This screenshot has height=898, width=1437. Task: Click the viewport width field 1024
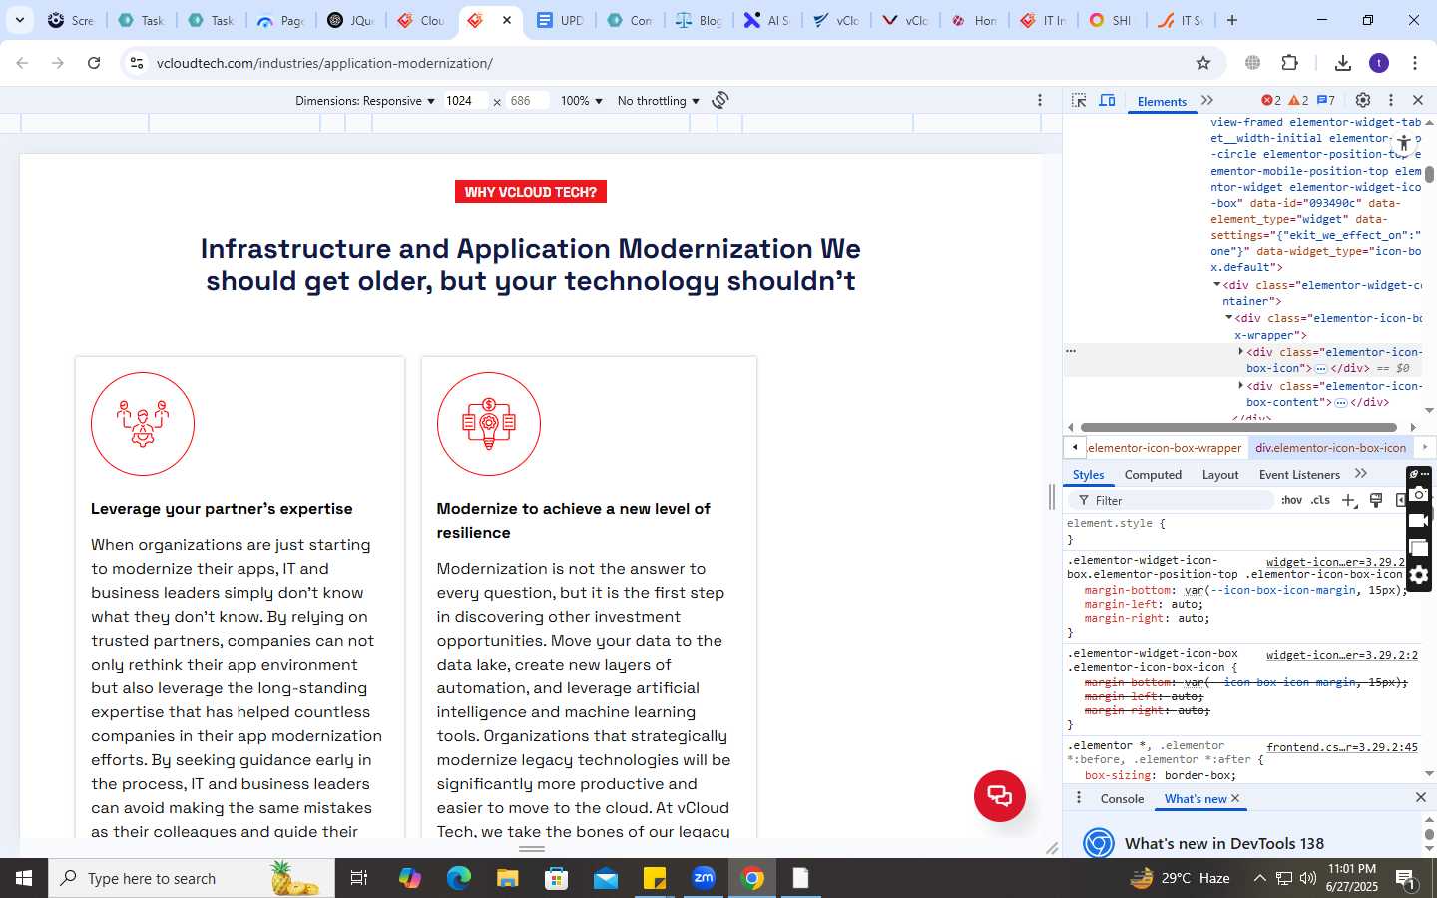click(466, 100)
